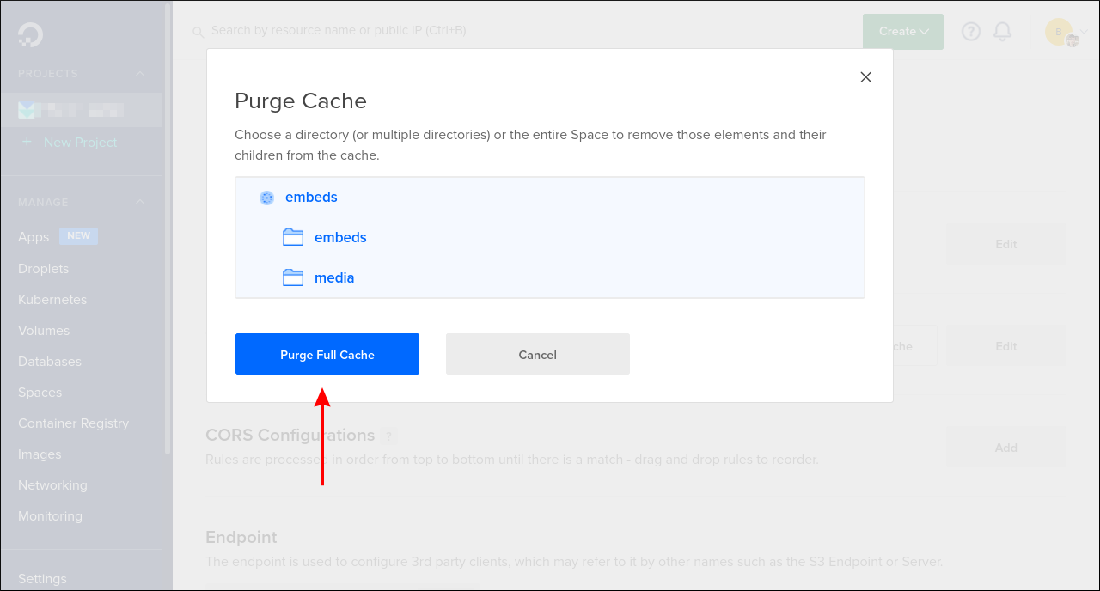Click the media folder icon

pyautogui.click(x=292, y=277)
